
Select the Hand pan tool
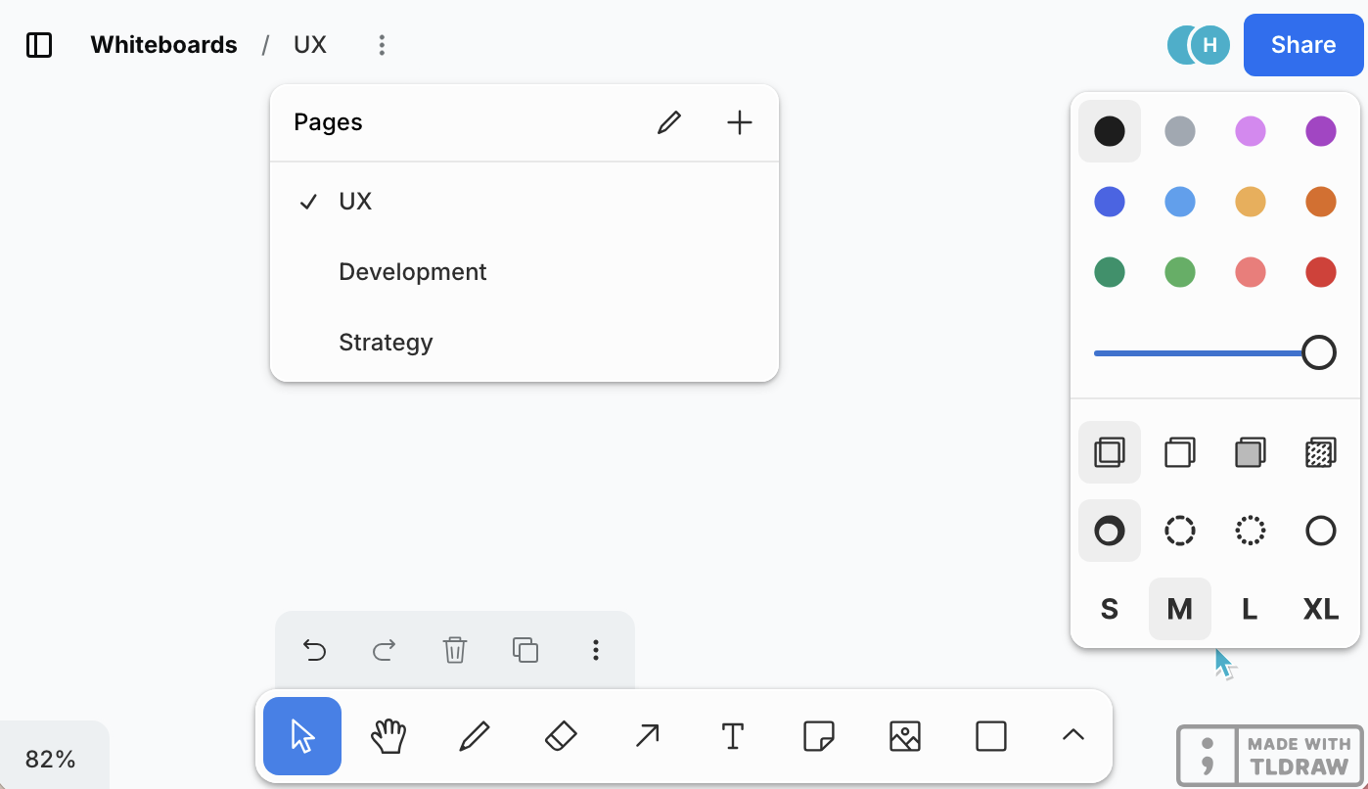(388, 736)
